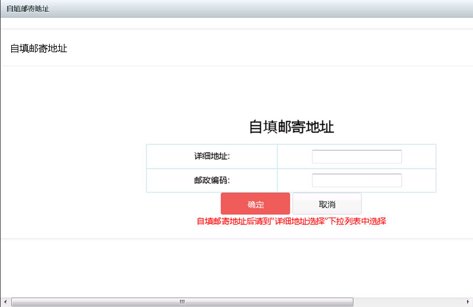Screen dimensions: 473x307
Task: Click the table cell to the left of the 详细地址: label
Action: [x=166, y=156]
